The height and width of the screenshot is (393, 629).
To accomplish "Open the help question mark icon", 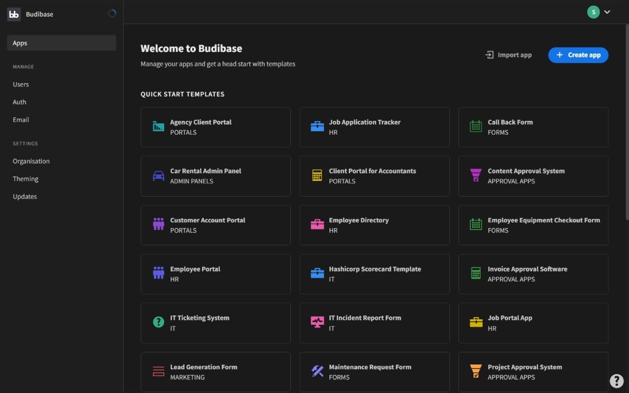I will pos(617,381).
